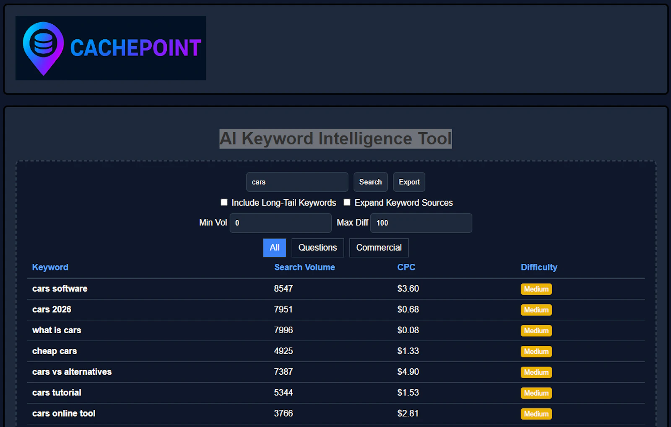This screenshot has width=671, height=427.
Task: Click search volume value 5344
Action: tap(283, 393)
